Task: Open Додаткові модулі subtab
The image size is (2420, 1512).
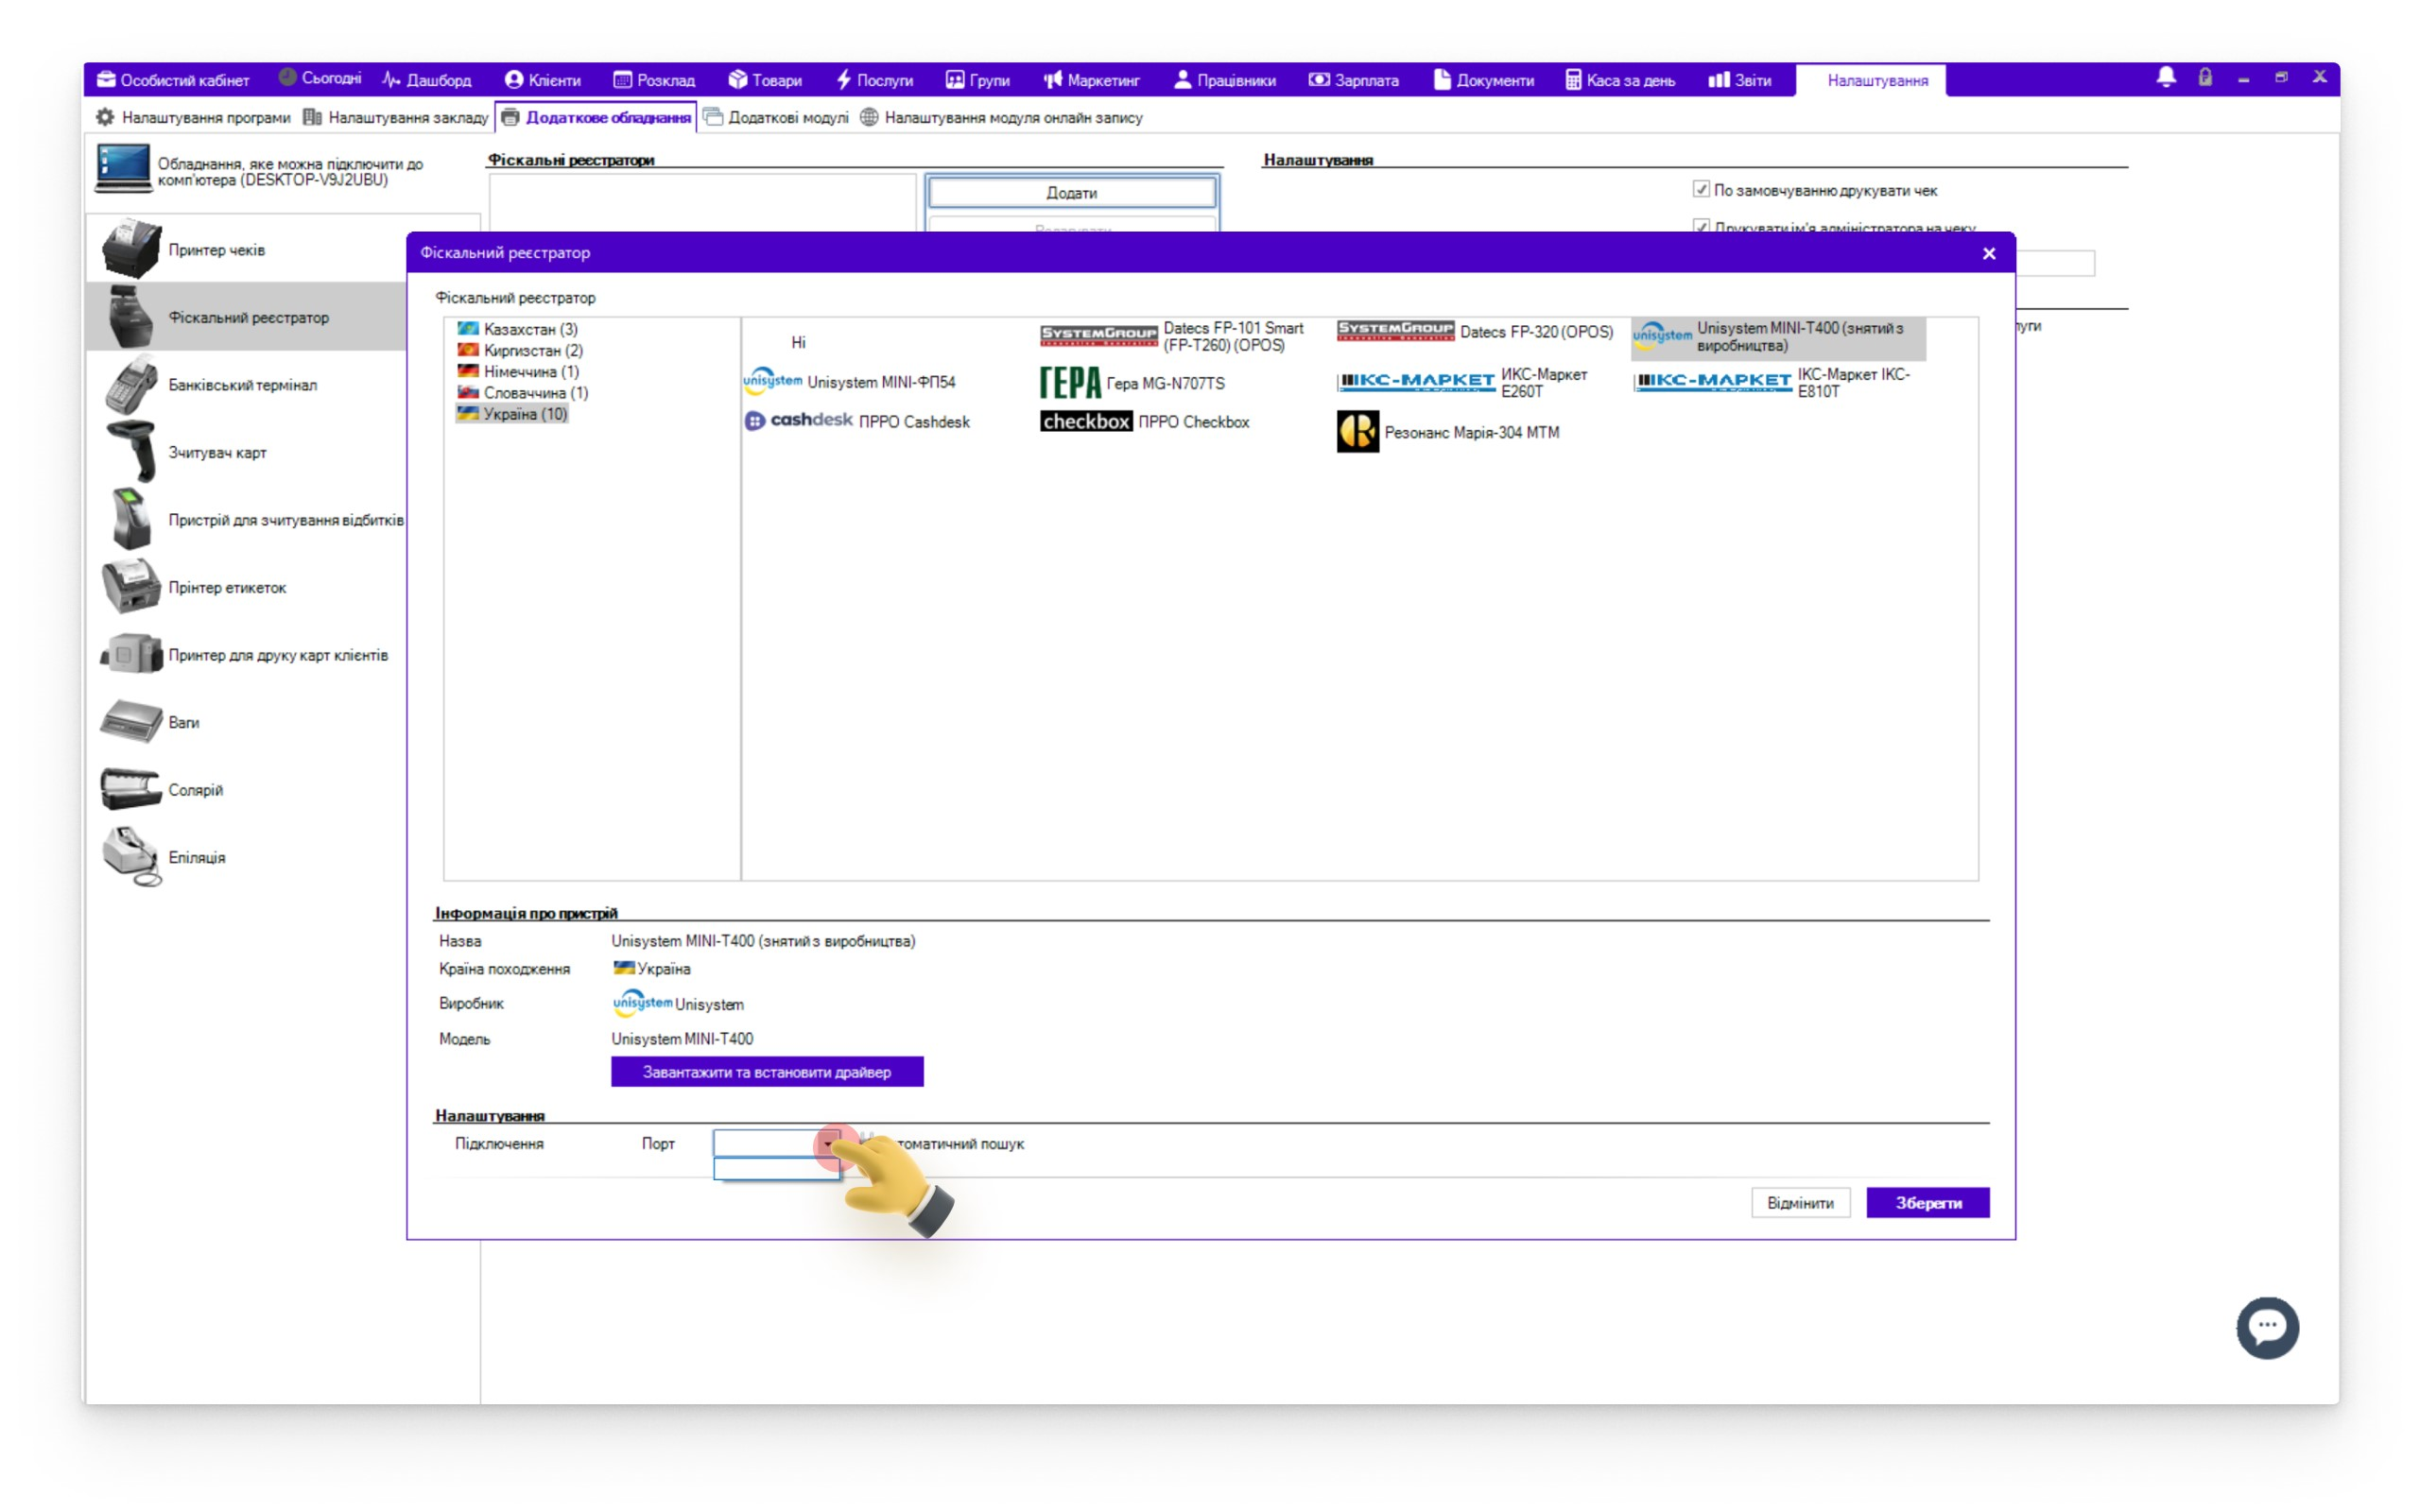Action: tap(776, 118)
